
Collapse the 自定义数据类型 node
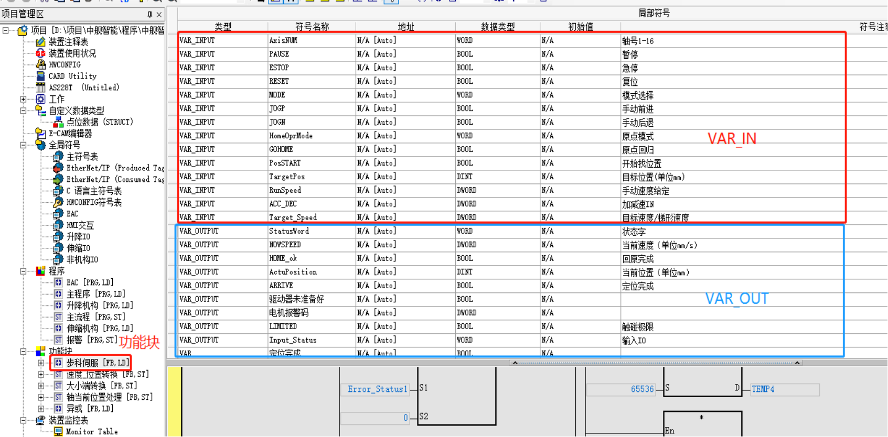point(24,111)
